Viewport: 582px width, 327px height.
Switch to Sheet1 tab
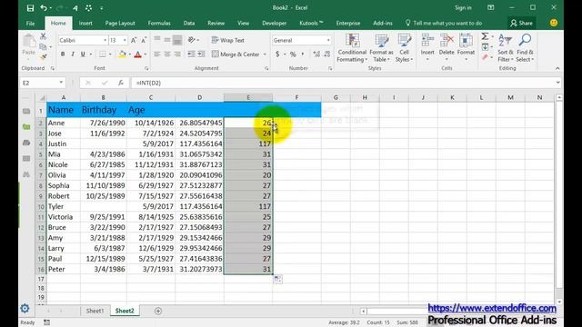click(x=95, y=311)
